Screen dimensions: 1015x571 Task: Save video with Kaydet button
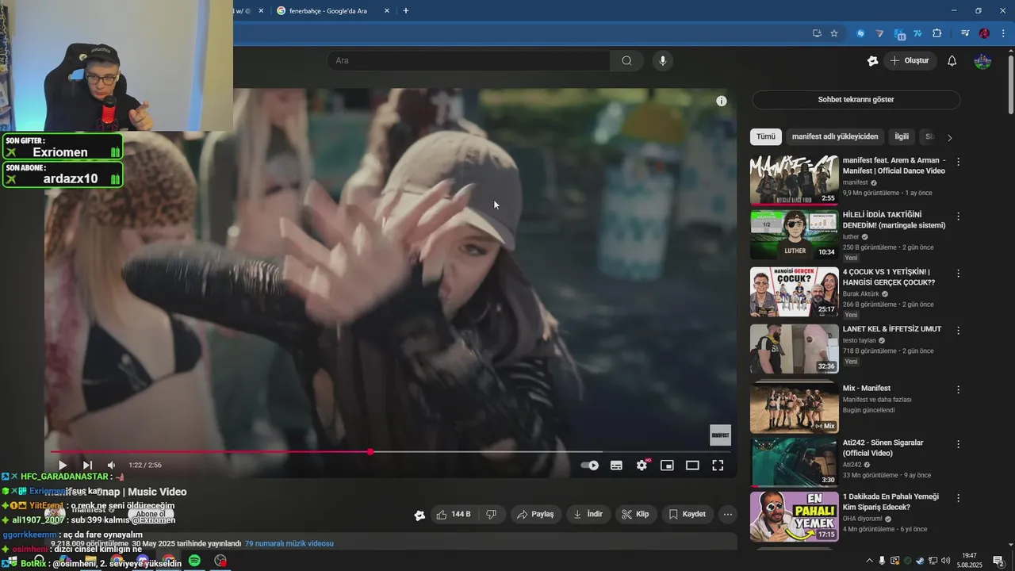688,515
